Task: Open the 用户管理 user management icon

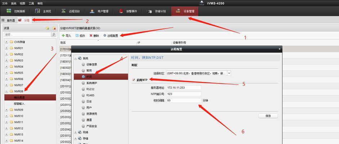Action: pos(92,11)
